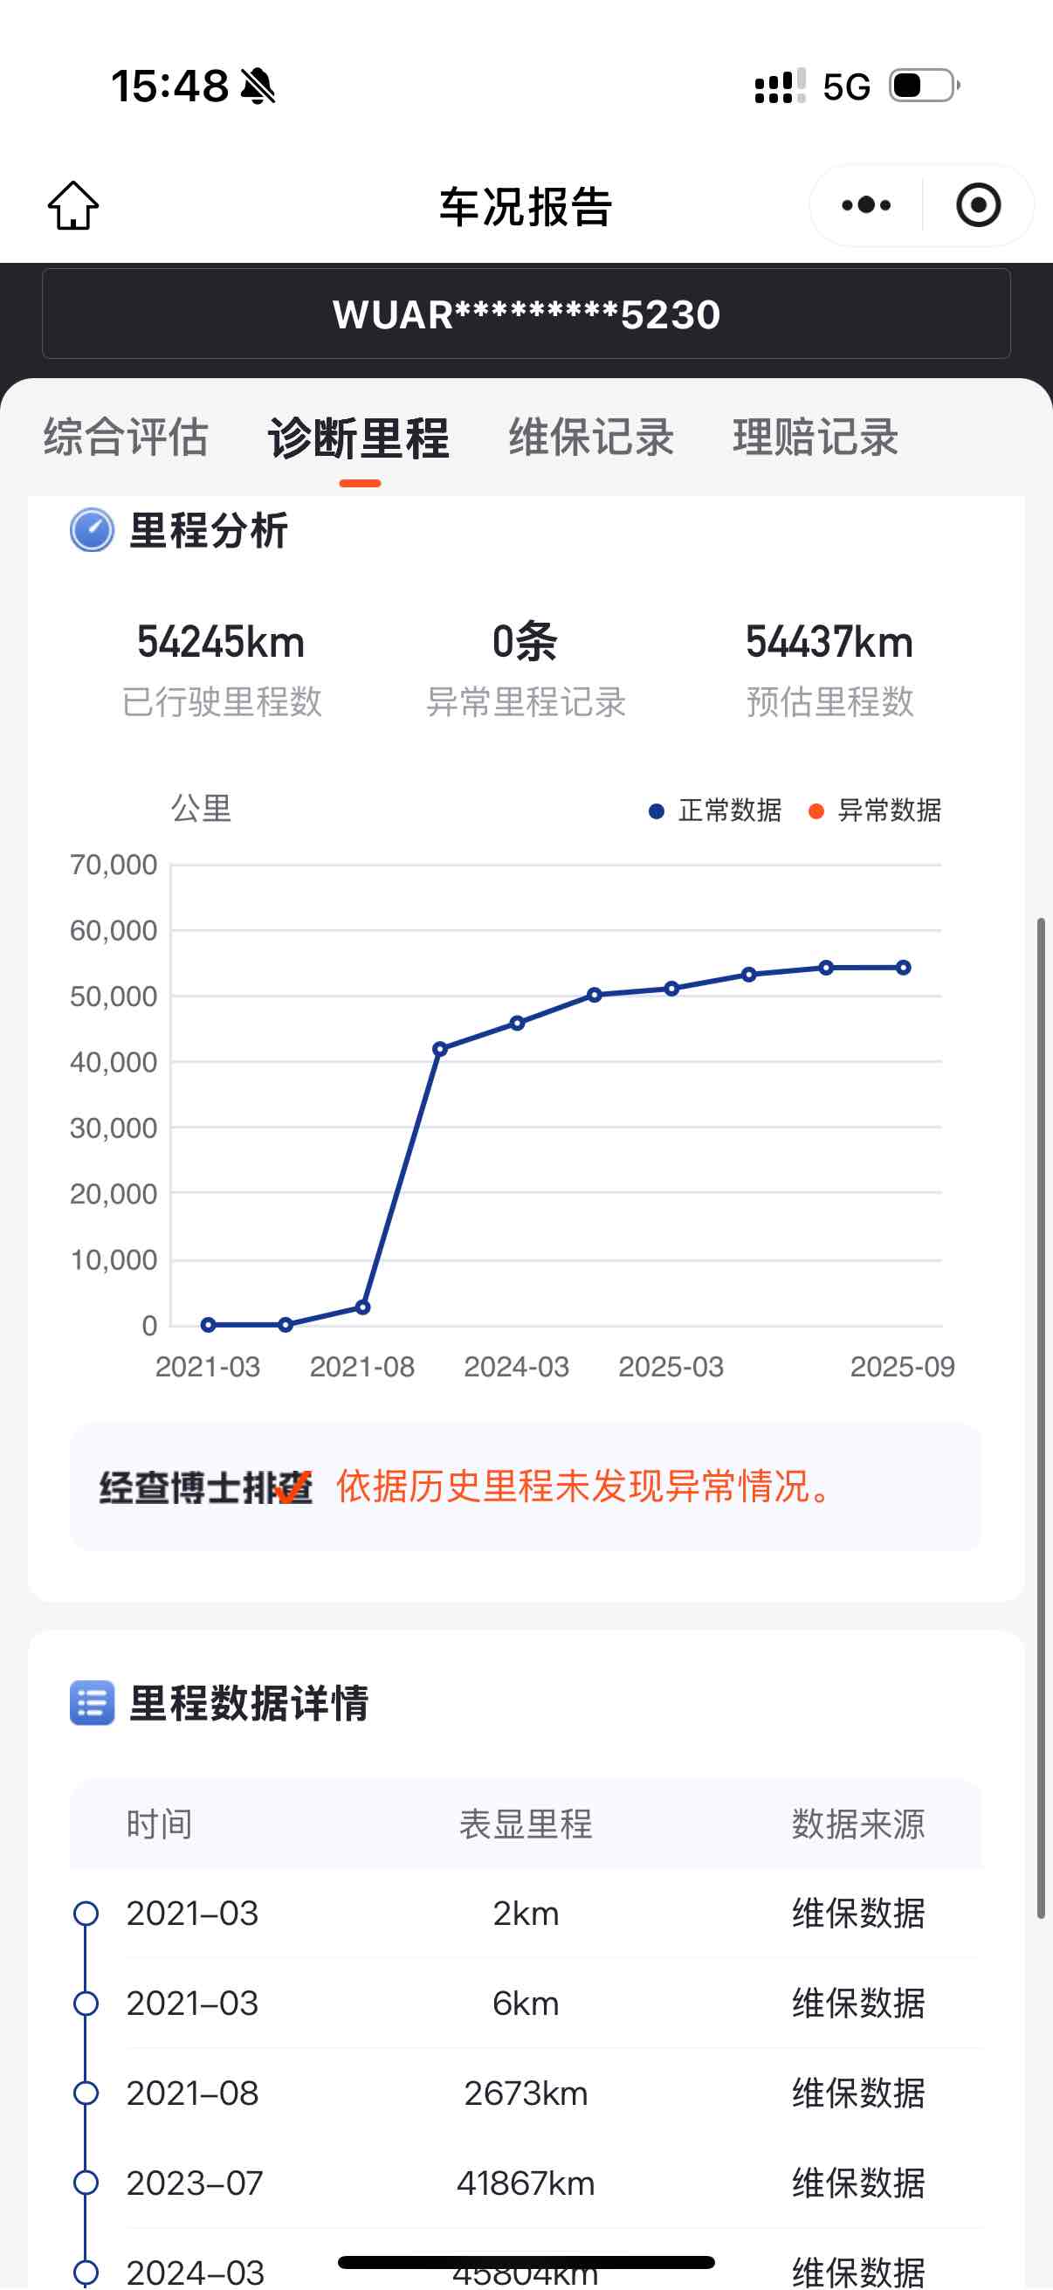Viewport: 1053px width, 2290px height.
Task: Select the 2021-08 2673km mileage row
Action: point(526,2093)
